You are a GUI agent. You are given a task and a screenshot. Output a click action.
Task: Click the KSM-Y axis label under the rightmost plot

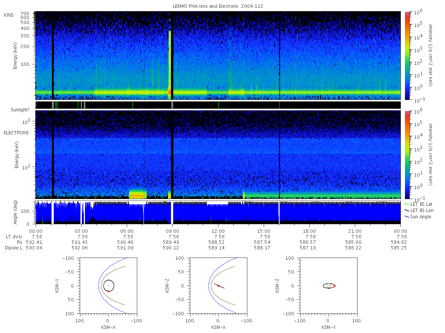[329, 327]
